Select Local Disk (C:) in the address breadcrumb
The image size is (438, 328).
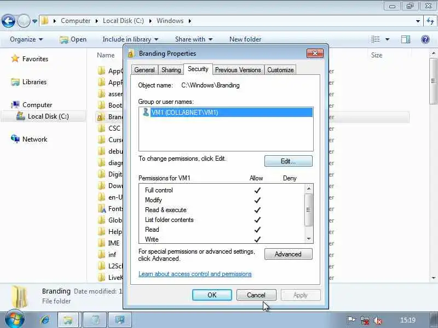(123, 21)
